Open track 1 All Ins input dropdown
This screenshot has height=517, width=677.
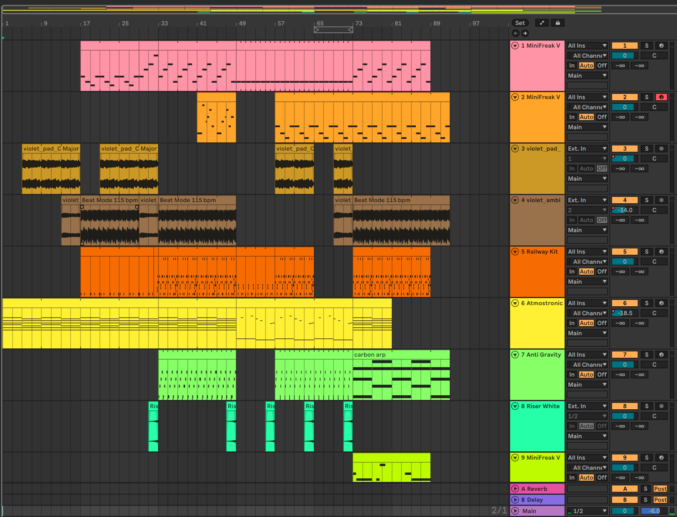587,46
